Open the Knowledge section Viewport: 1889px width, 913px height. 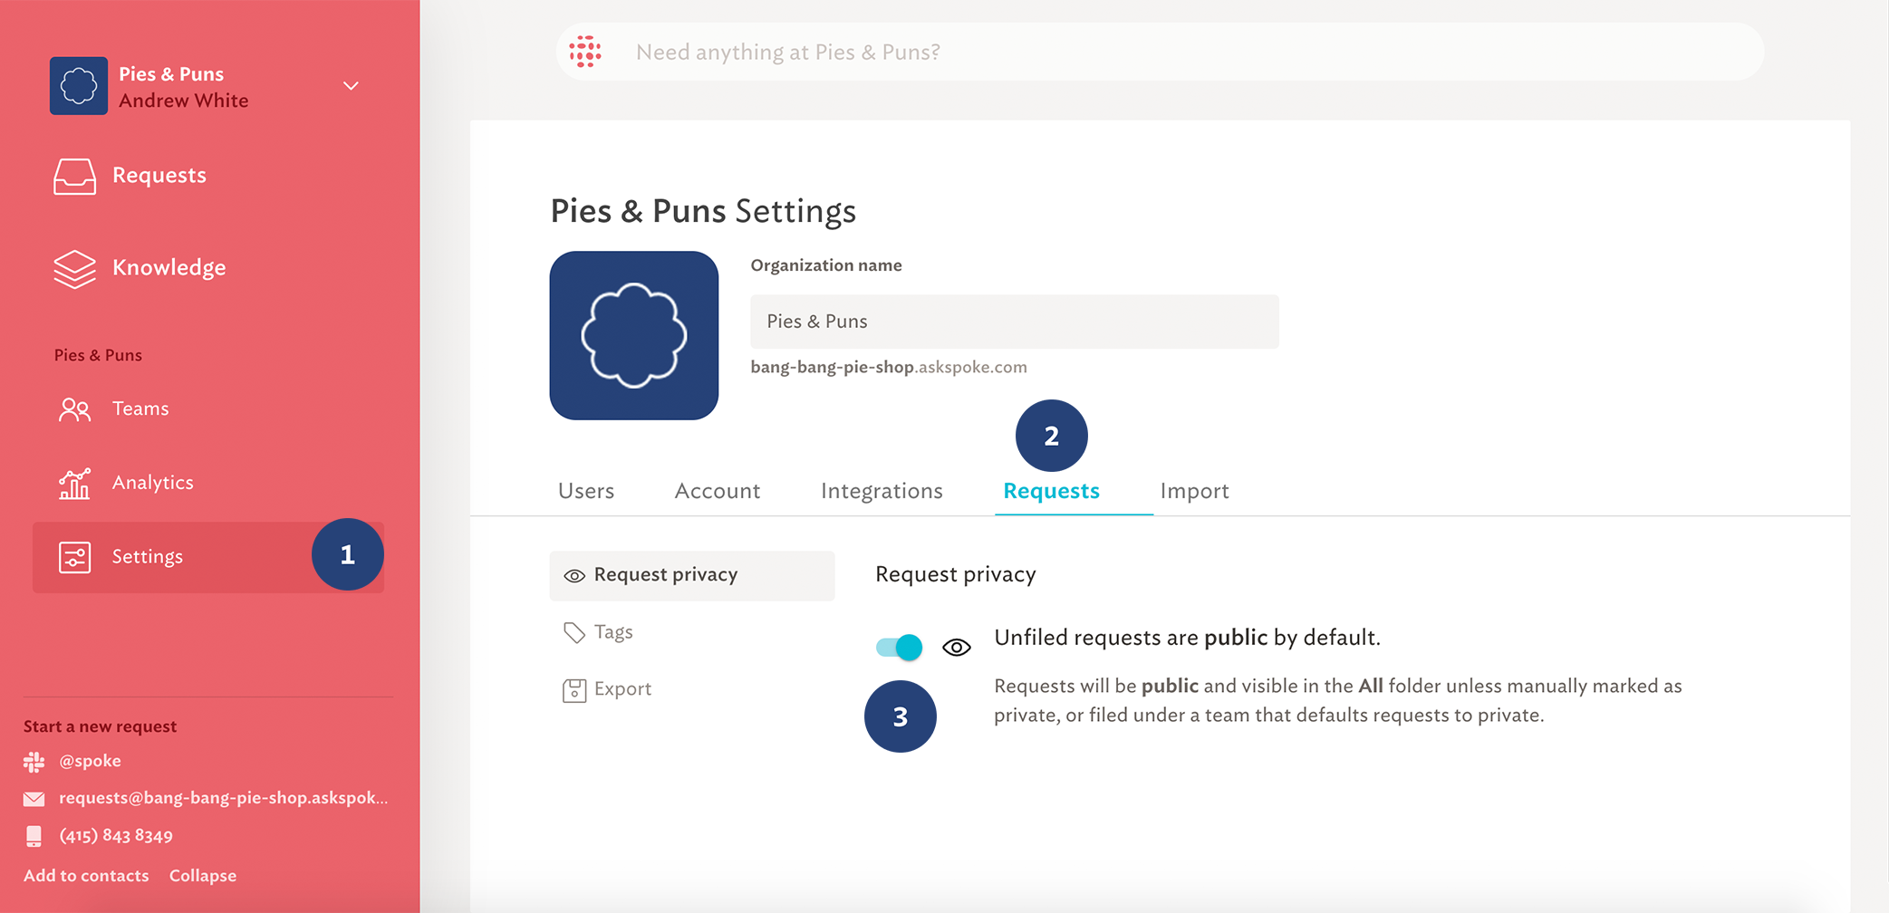[x=169, y=267]
